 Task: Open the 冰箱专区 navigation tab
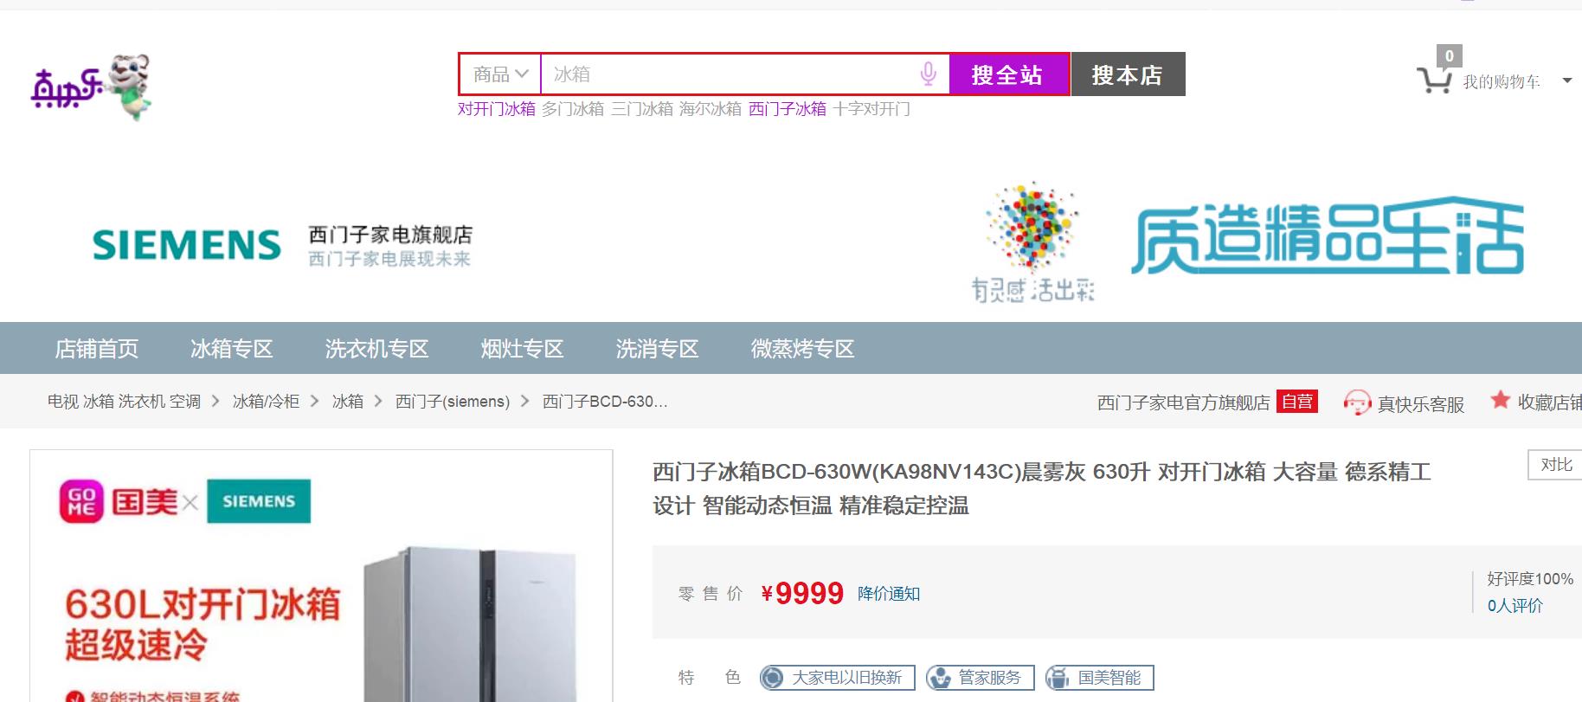coord(232,349)
